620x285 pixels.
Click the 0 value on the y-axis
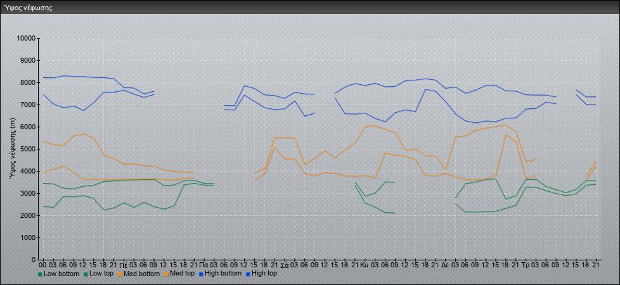(34, 260)
